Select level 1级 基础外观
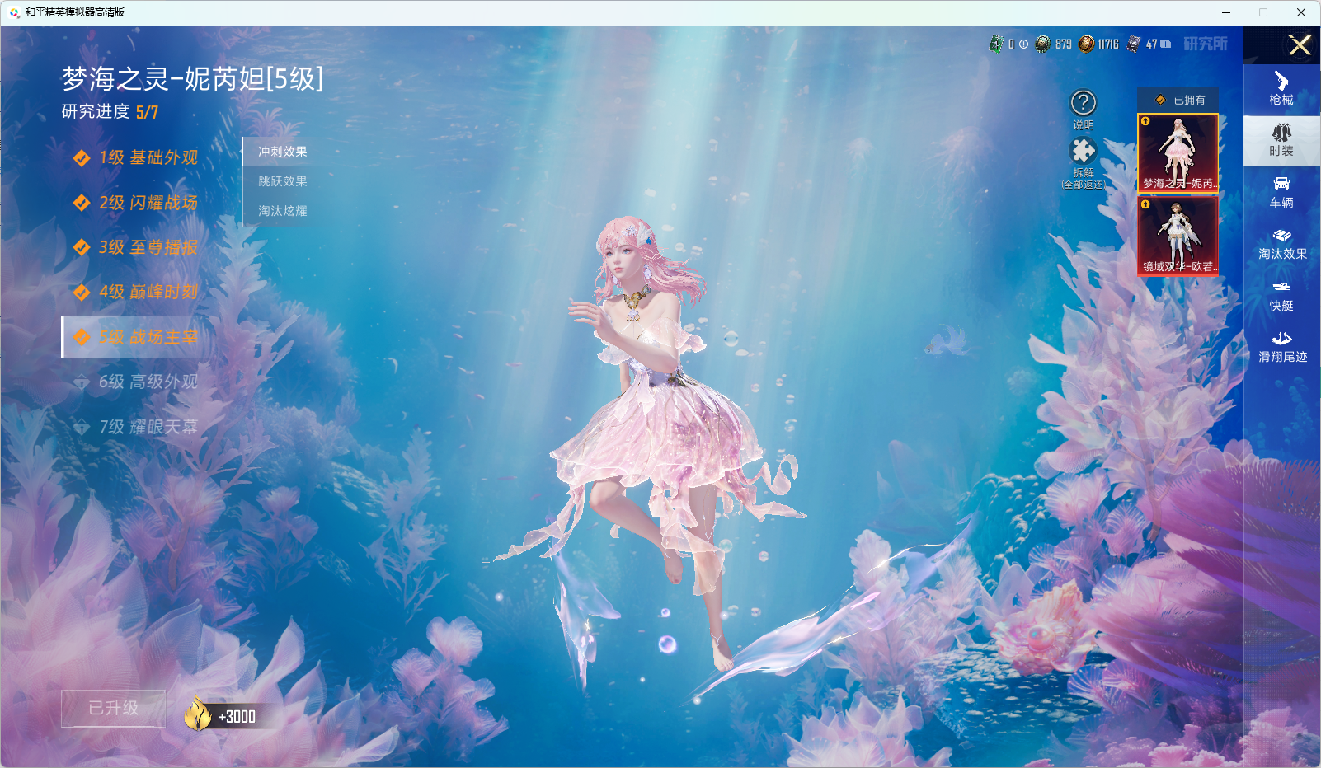Image resolution: width=1321 pixels, height=768 pixels. (x=136, y=157)
